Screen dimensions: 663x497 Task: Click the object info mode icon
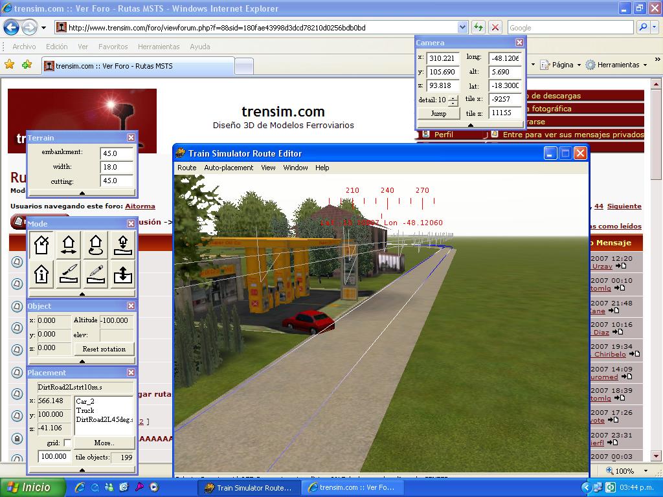coord(41,274)
